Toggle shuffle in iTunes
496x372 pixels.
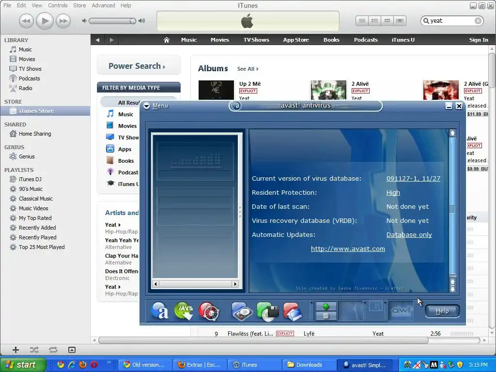pos(34,350)
